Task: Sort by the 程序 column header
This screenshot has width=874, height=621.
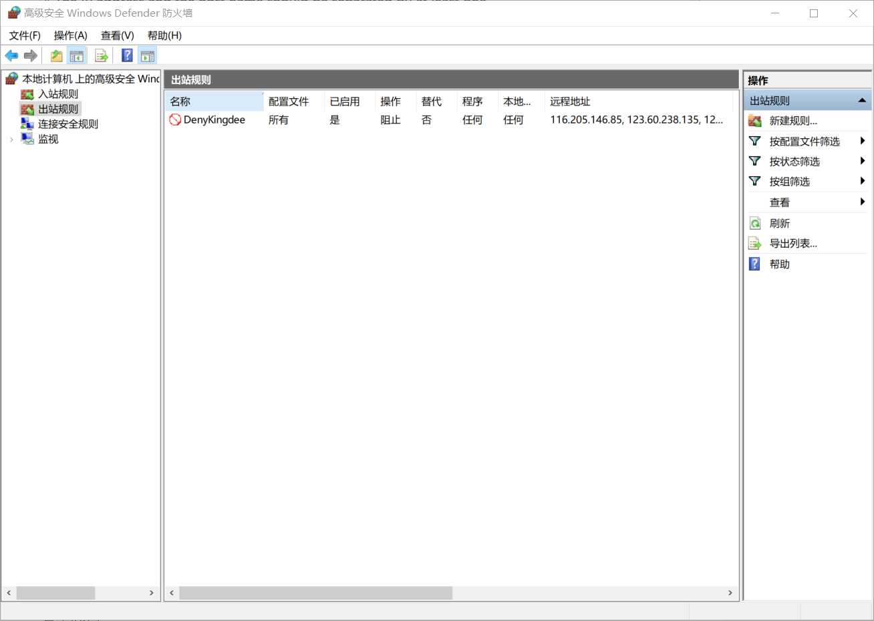Action: point(478,101)
